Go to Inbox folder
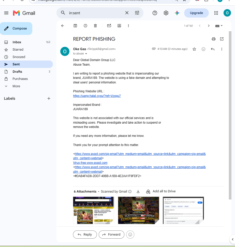This screenshot has width=235, height=247. [x=26, y=42]
